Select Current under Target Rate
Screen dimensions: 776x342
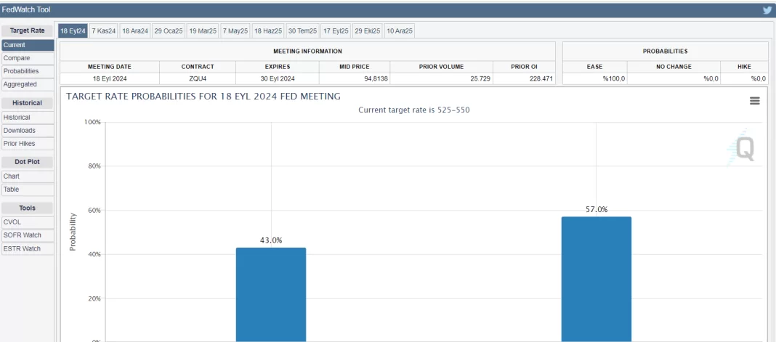pos(28,45)
